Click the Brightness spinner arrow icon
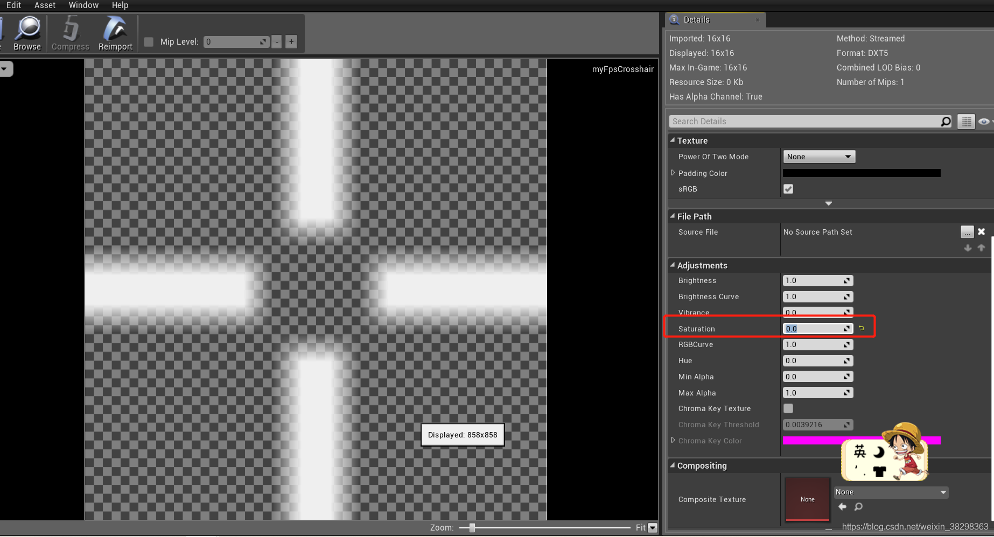Image resolution: width=994 pixels, height=537 pixels. 847,280
